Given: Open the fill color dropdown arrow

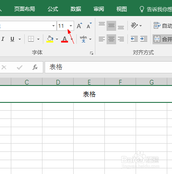Looking at the screenshot, I should pos(57,39).
